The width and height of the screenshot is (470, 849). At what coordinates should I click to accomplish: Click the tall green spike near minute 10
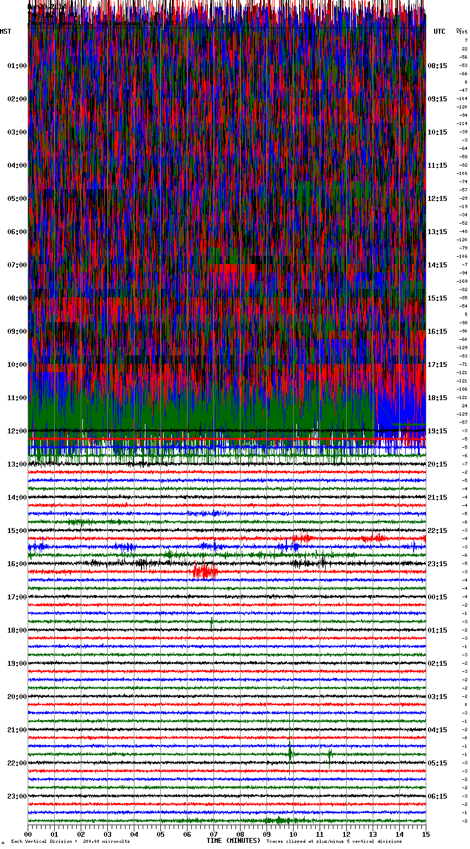[290, 753]
